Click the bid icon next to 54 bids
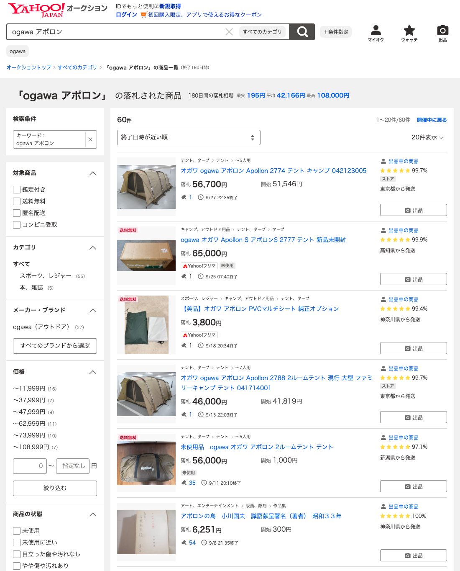 coord(184,543)
